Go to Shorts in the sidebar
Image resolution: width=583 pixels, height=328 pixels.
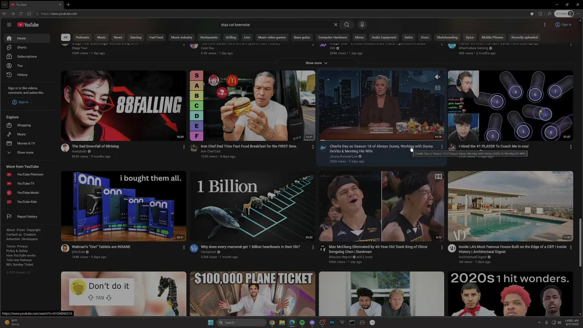tap(27, 47)
